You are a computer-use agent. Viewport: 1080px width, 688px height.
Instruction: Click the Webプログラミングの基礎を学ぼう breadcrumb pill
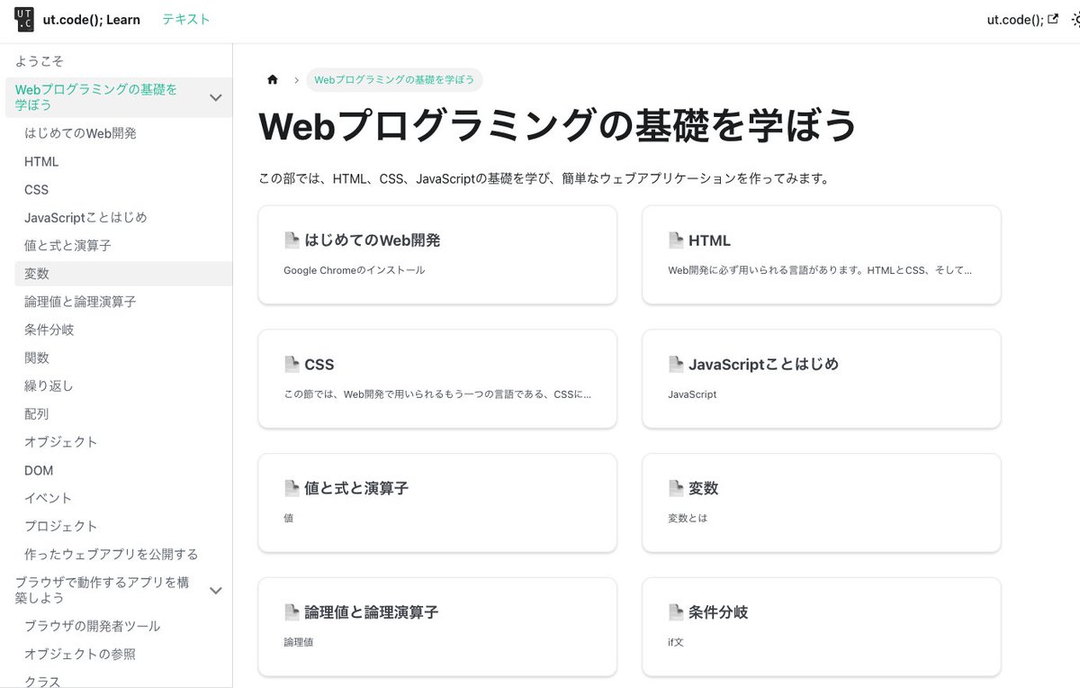click(x=394, y=80)
